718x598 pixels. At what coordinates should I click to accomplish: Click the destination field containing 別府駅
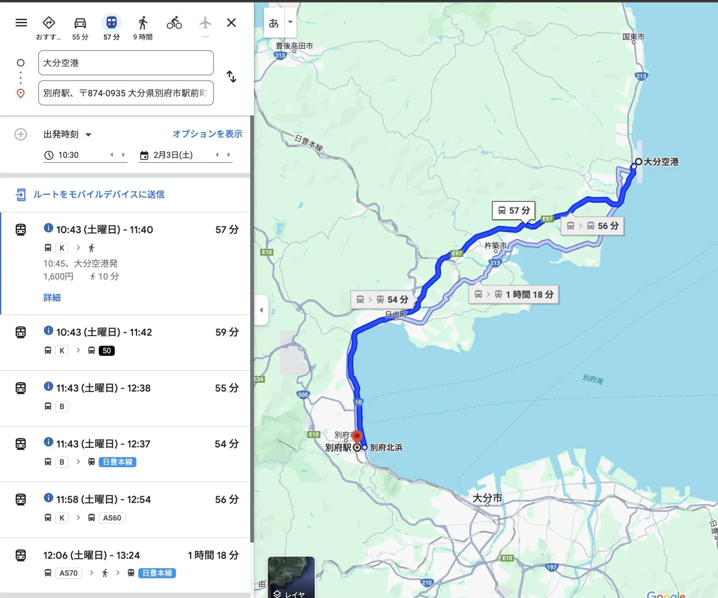point(126,93)
